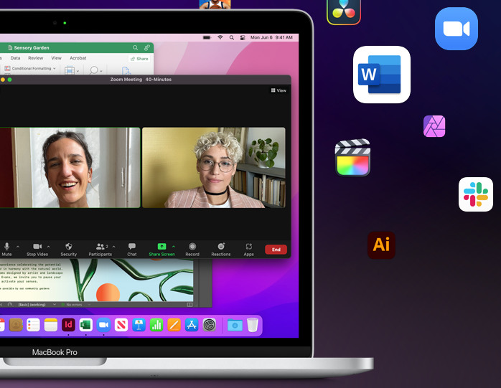Open Adobe InDesign from the Dock

[x=68, y=325]
